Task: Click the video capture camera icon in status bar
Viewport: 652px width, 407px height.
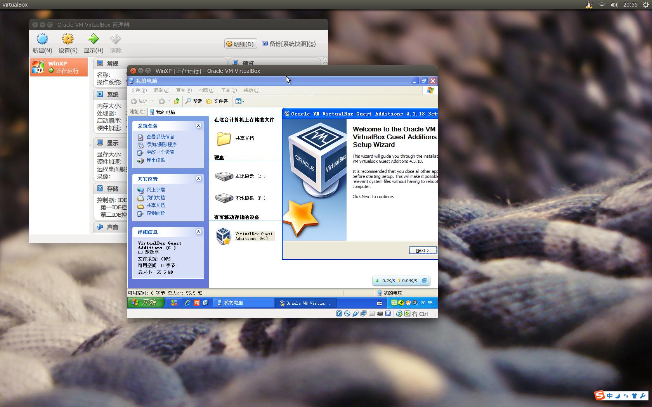Action: (379, 314)
